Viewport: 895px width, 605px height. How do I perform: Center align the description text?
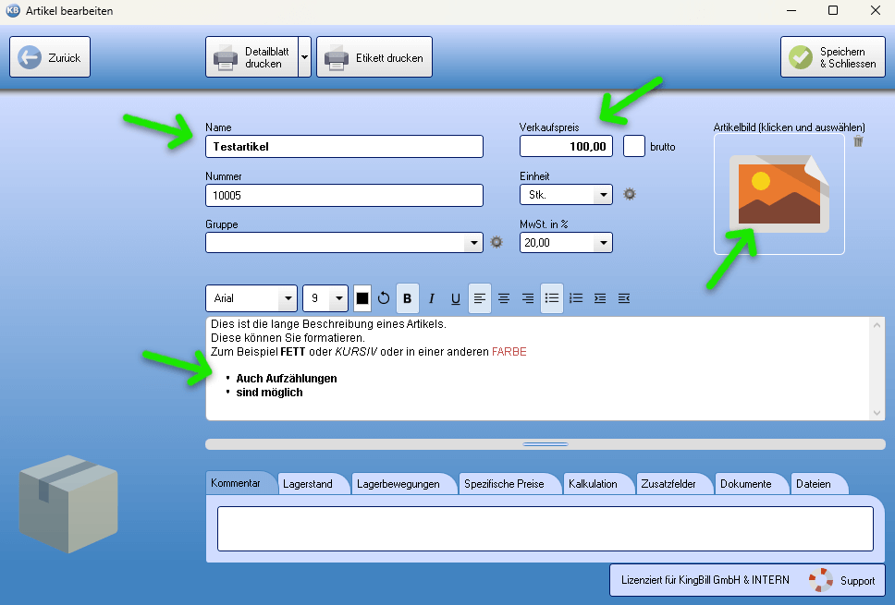coord(504,298)
